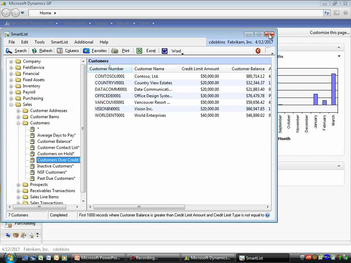
Task: Open Favorites in SmartList toolbar
Action: 95,51
